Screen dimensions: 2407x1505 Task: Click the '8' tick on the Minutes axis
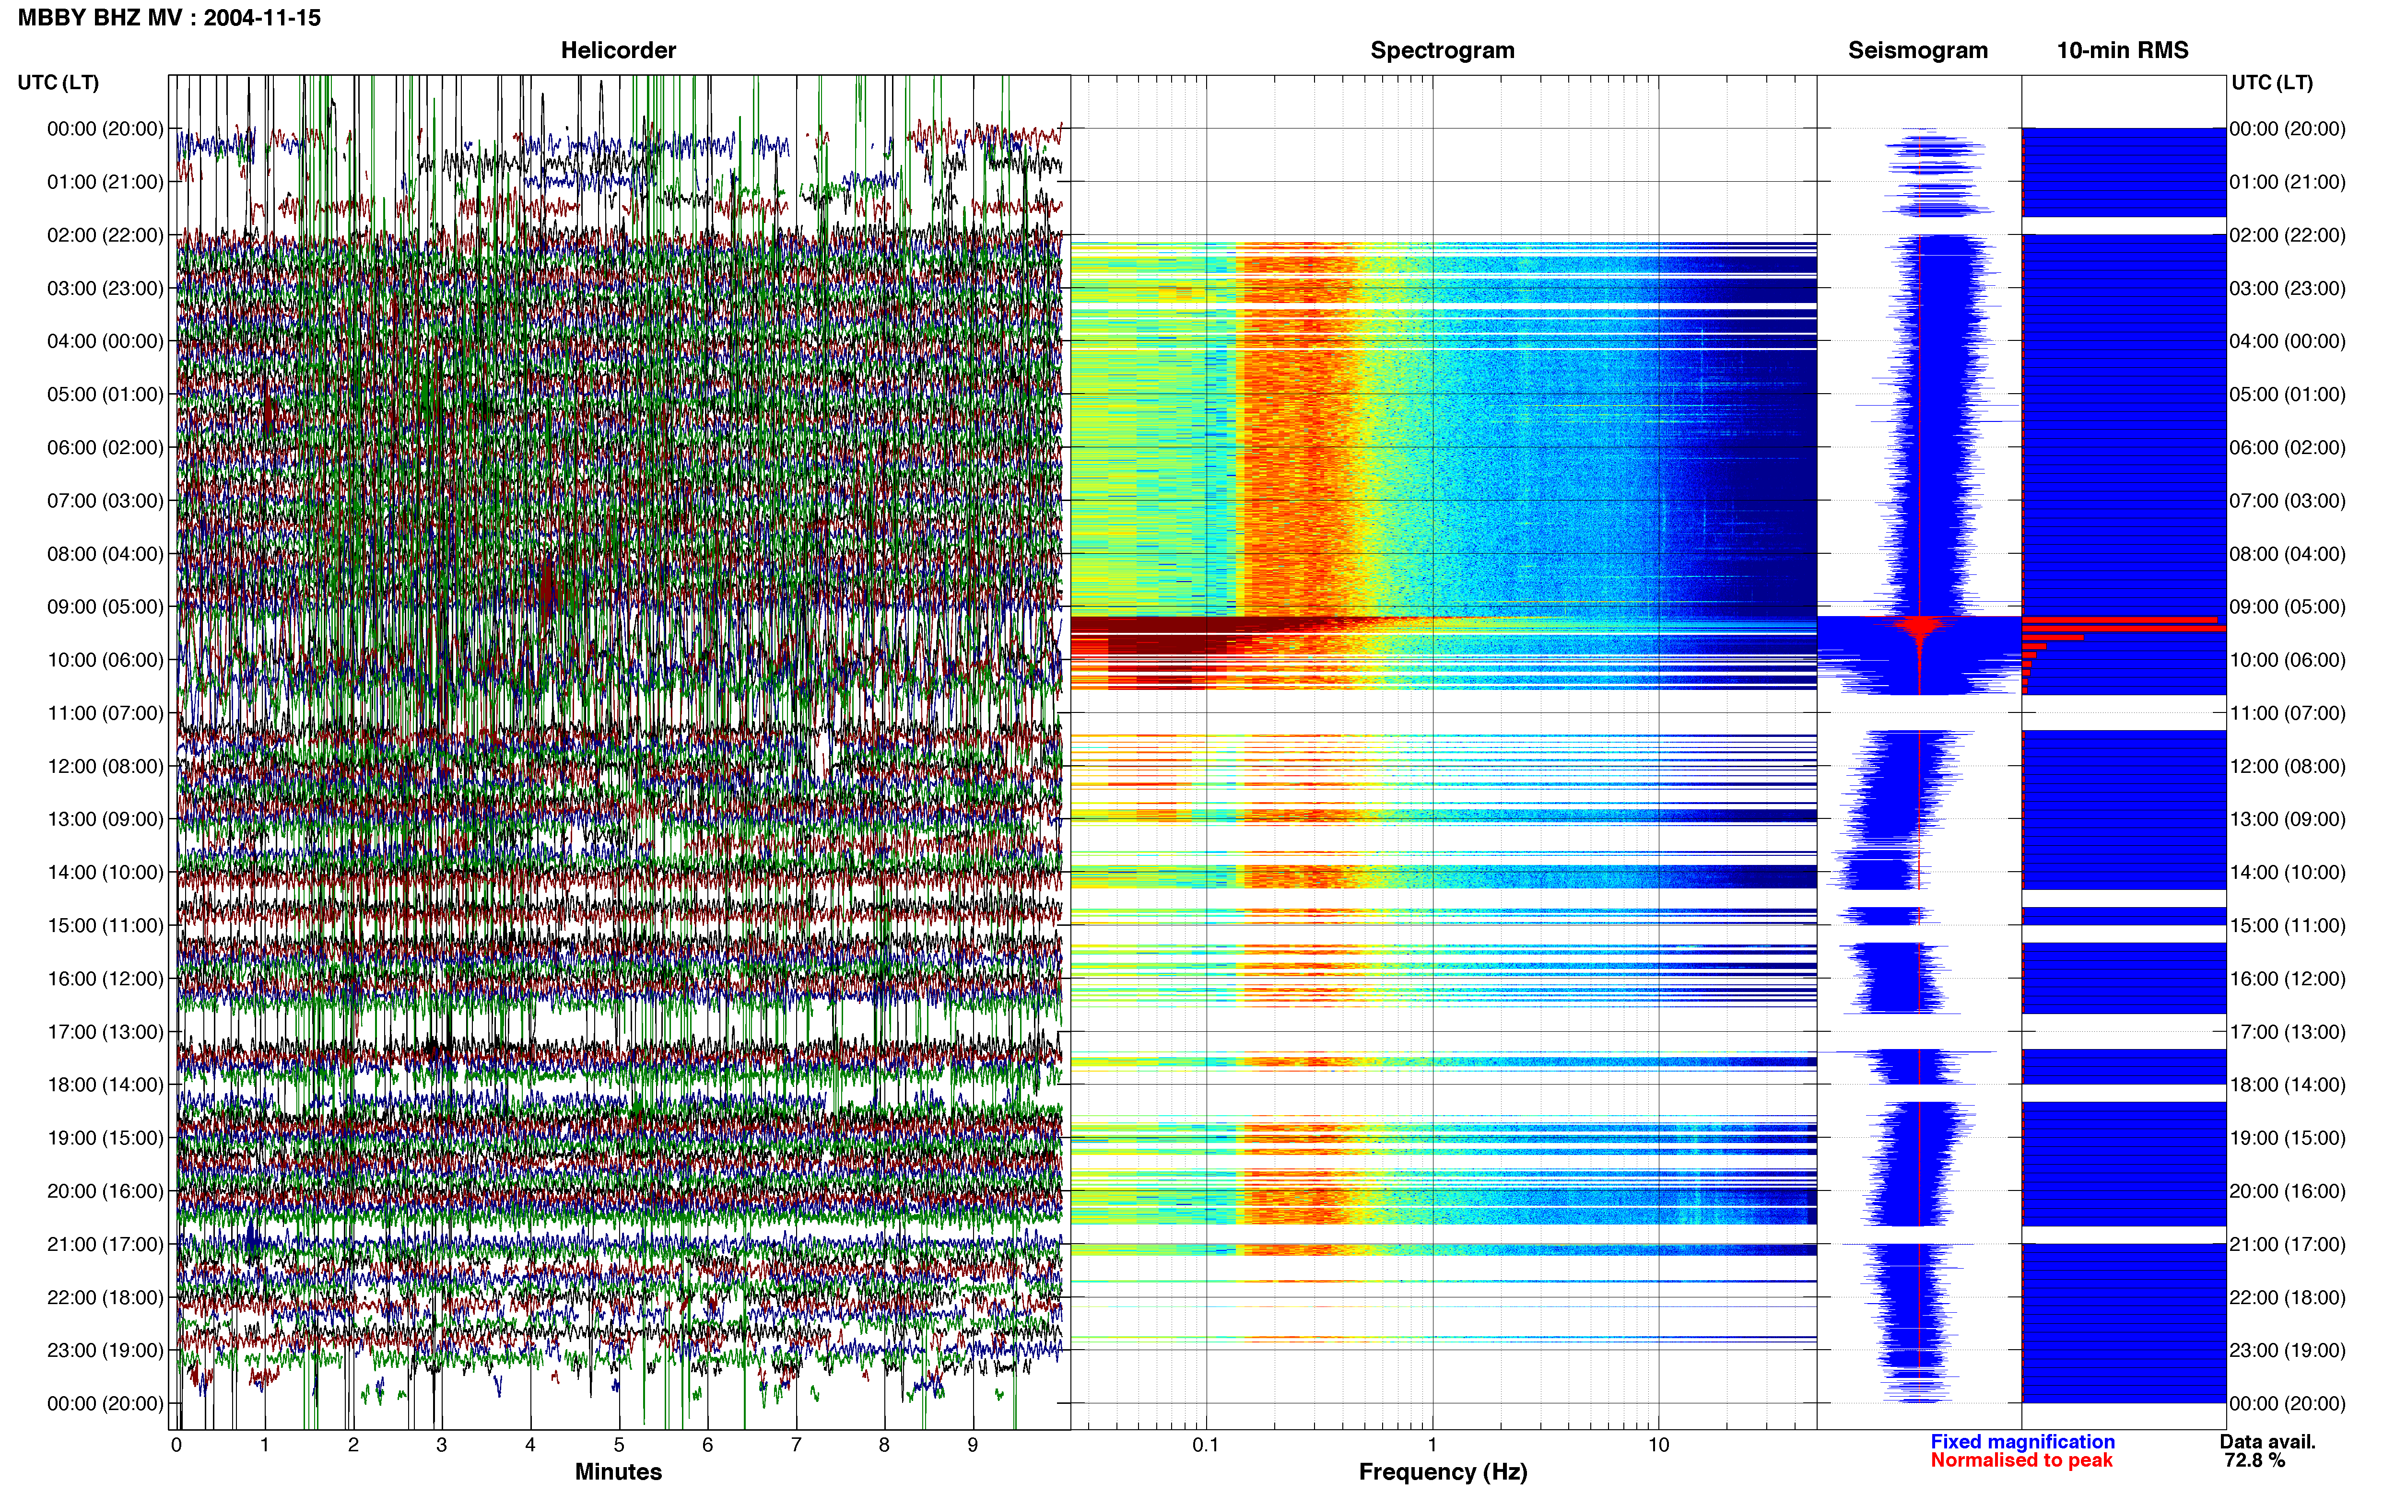tap(884, 1445)
